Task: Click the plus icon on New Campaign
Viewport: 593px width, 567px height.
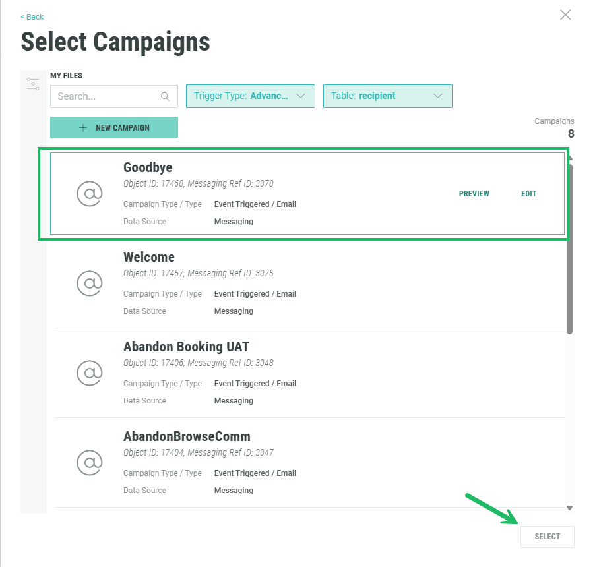Action: click(83, 128)
